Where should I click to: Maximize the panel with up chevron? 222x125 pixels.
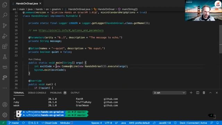pyautogui.click(x=210, y=93)
